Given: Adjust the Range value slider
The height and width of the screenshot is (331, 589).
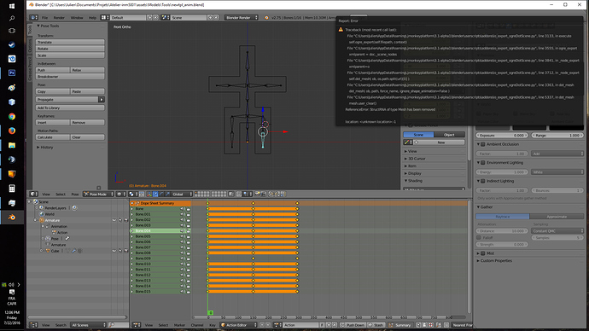Looking at the screenshot, I should [x=557, y=135].
